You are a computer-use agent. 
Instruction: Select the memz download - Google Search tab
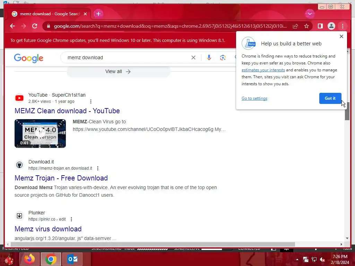click(x=49, y=14)
